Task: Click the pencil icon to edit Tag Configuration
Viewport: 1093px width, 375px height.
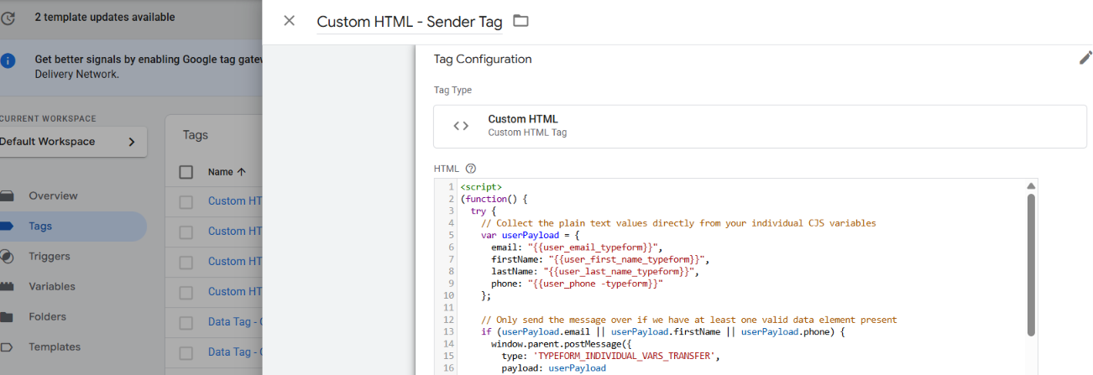Action: click(1085, 58)
